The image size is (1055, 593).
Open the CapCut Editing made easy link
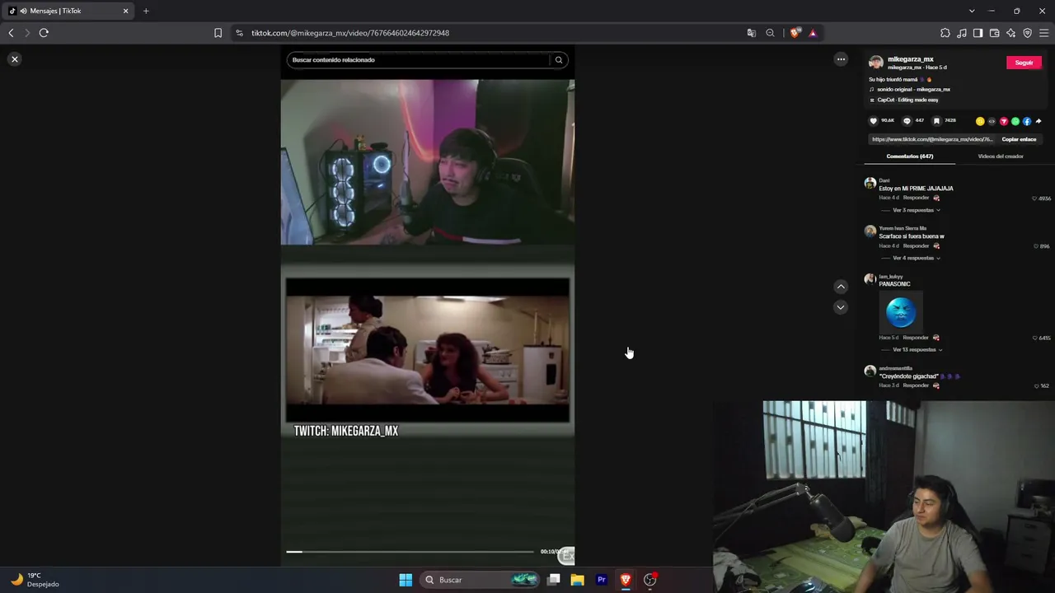[907, 100]
